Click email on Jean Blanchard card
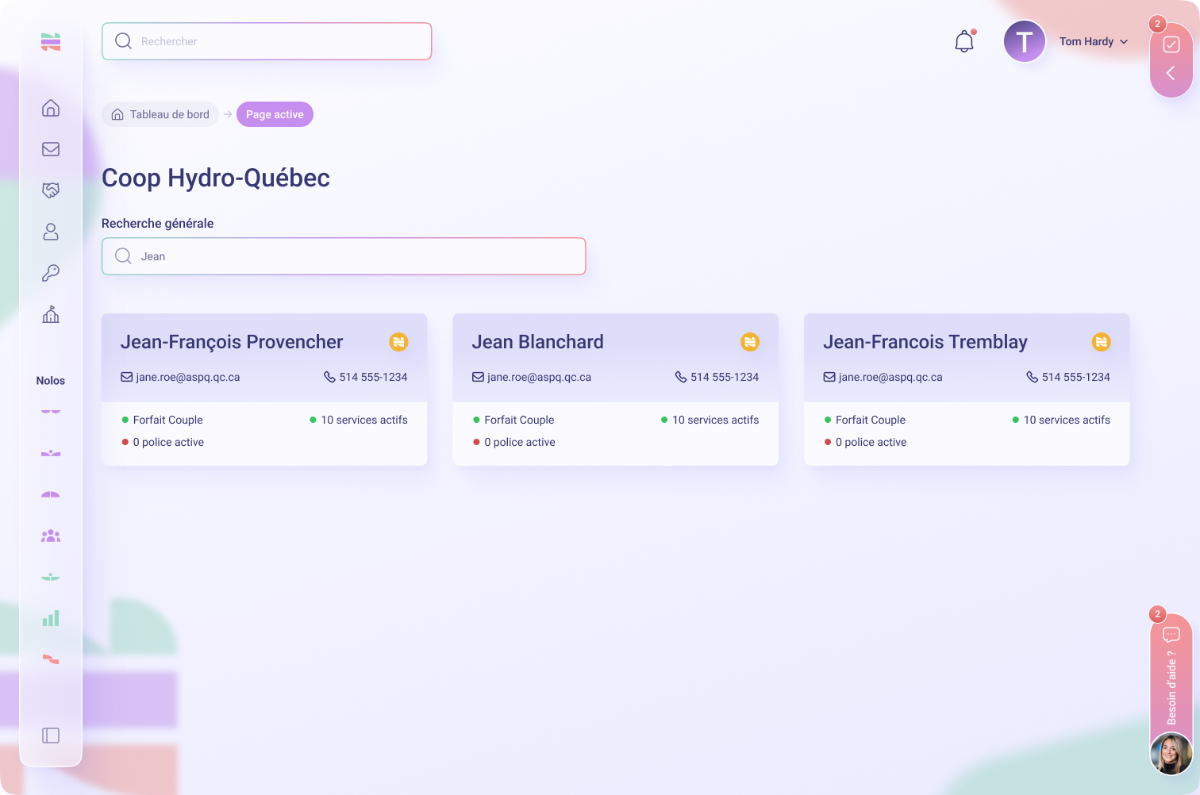Viewport: 1200px width, 795px height. (x=532, y=377)
